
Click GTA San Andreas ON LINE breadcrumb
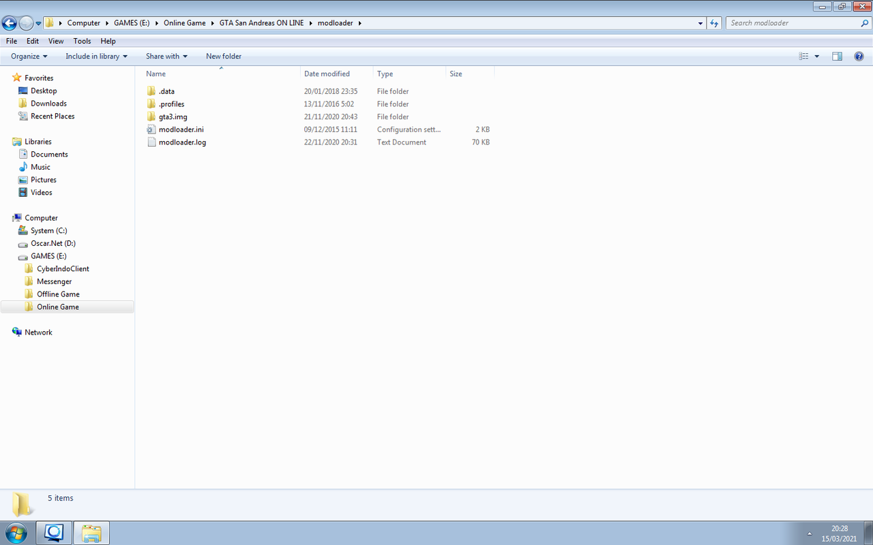[x=262, y=23]
